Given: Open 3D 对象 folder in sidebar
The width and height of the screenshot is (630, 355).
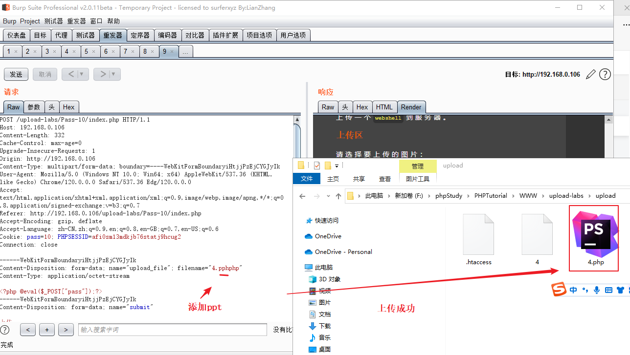Looking at the screenshot, I should [324, 279].
